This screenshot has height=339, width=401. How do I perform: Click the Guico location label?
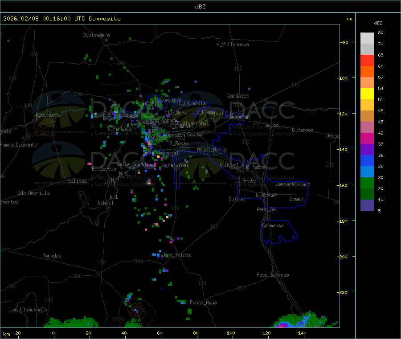pyautogui.click(x=272, y=125)
